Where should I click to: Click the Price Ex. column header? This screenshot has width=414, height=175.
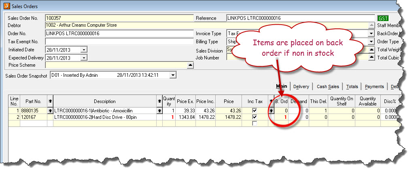coord(185,101)
